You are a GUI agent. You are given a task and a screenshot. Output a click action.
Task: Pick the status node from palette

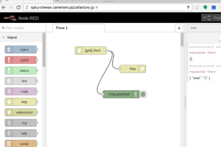pyautogui.click(x=21, y=71)
